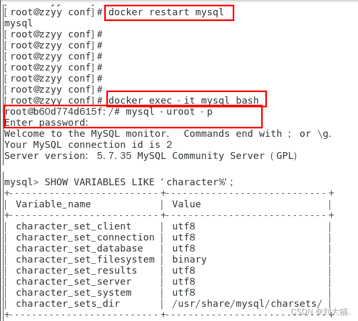Image resolution: width=358 pixels, height=321 pixels.
Task: Select the character_set_client row name
Action: pyautogui.click(x=74, y=226)
